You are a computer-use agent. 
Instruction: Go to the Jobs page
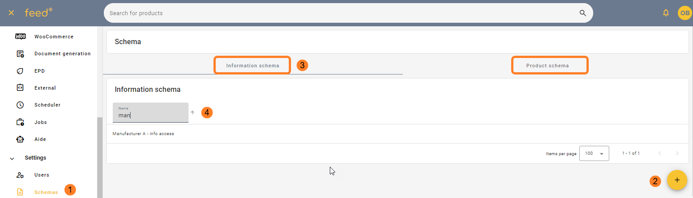point(41,122)
